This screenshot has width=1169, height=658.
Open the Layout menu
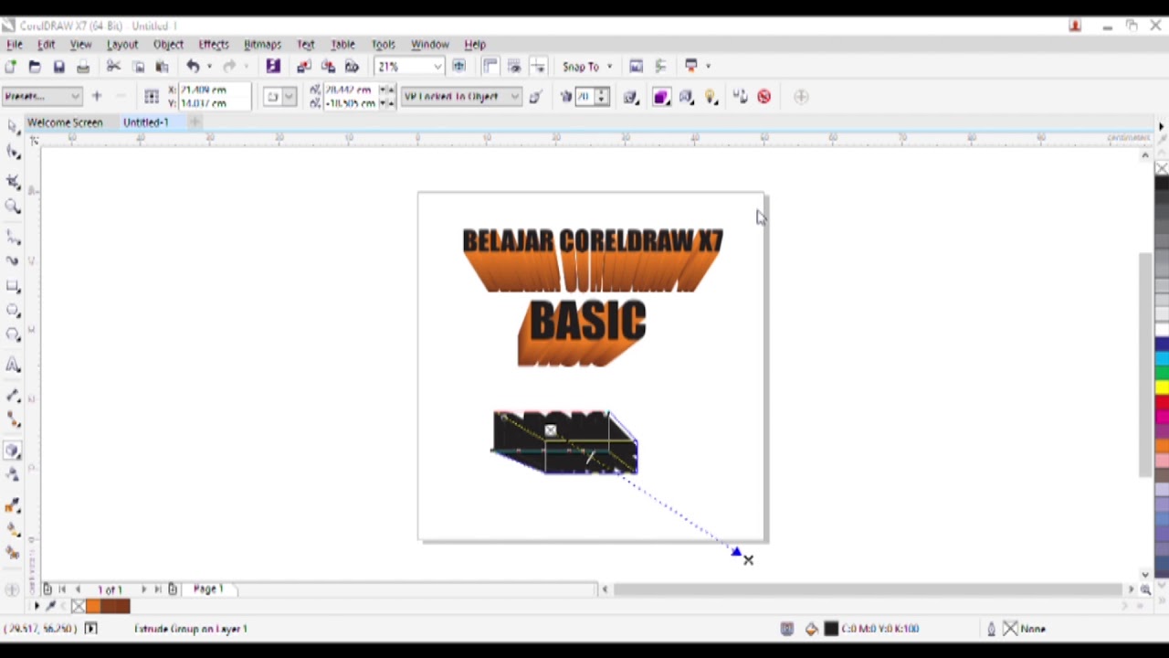click(x=122, y=44)
